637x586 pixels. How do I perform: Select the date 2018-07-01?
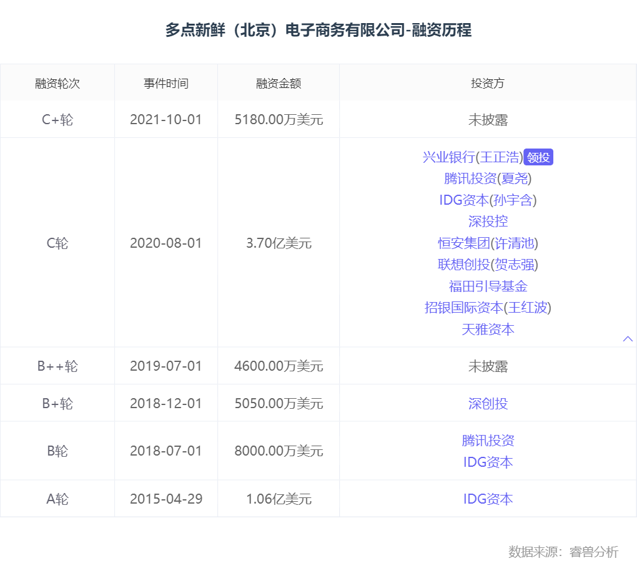pos(165,451)
